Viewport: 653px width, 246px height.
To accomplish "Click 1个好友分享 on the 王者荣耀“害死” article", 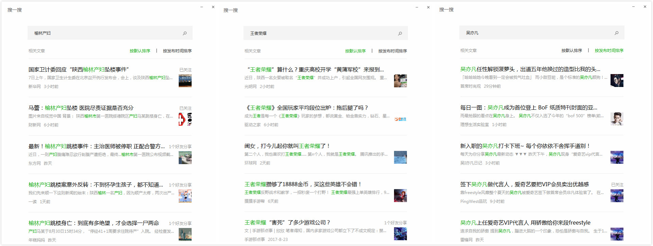I will coord(396,223).
